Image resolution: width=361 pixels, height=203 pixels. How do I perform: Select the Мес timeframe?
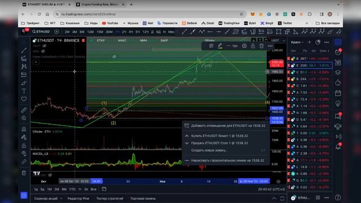pos(171,32)
